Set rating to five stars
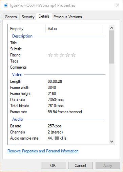Viewport: 123px width, 172px height. pyautogui.click(x=74, y=55)
